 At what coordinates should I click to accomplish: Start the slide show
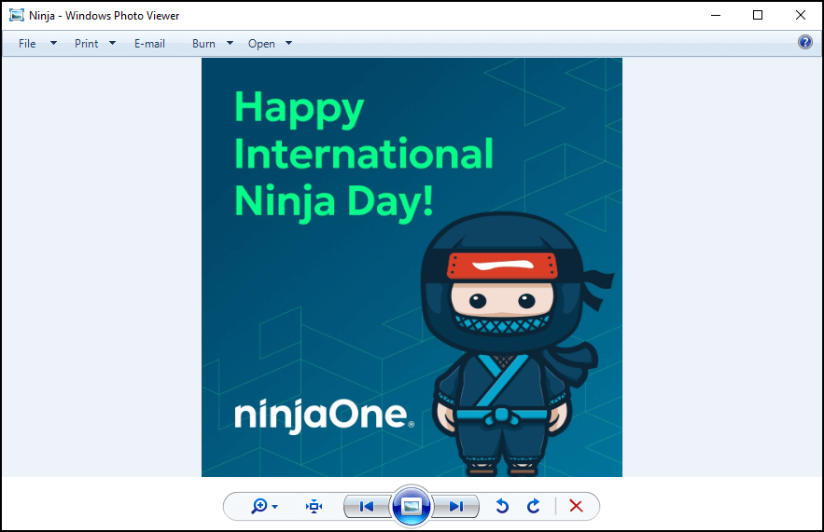coord(412,506)
